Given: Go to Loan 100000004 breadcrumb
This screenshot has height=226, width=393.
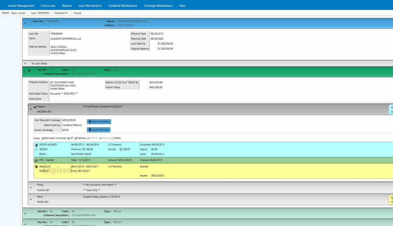Looking at the screenshot, I should (x=40, y=13).
